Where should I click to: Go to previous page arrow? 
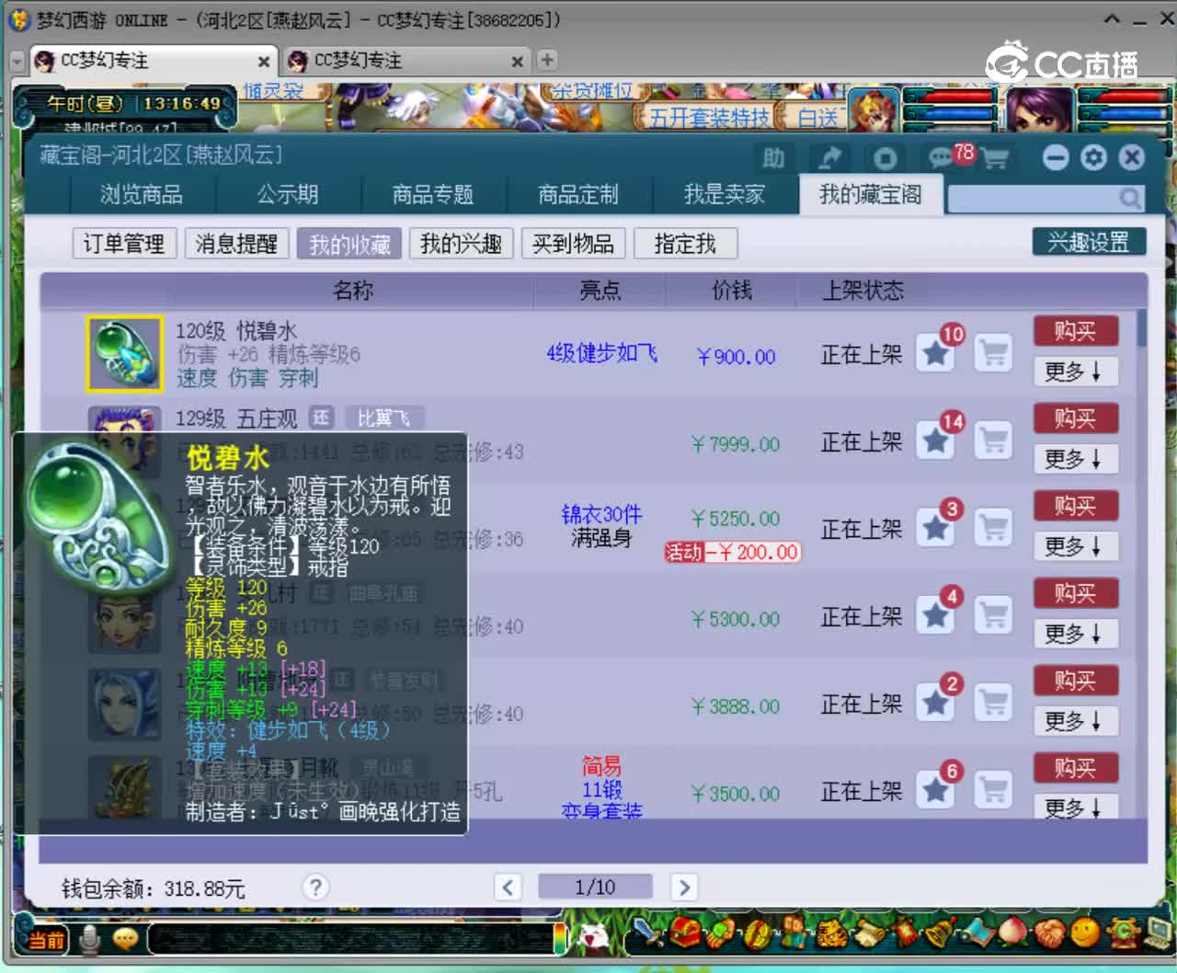click(508, 887)
